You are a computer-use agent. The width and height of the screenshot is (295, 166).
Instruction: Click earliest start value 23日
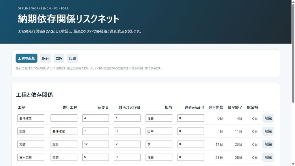pos(219,157)
